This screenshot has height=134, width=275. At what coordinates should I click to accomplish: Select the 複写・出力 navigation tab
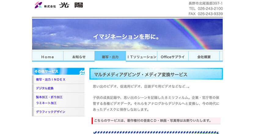(x=110, y=56)
